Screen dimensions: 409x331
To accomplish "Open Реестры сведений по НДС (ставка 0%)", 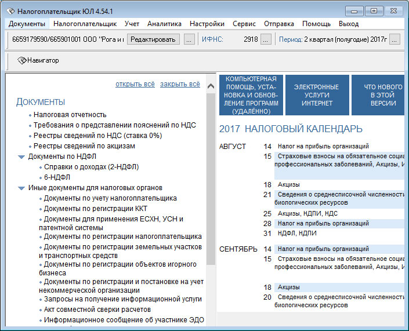I will 98,136.
